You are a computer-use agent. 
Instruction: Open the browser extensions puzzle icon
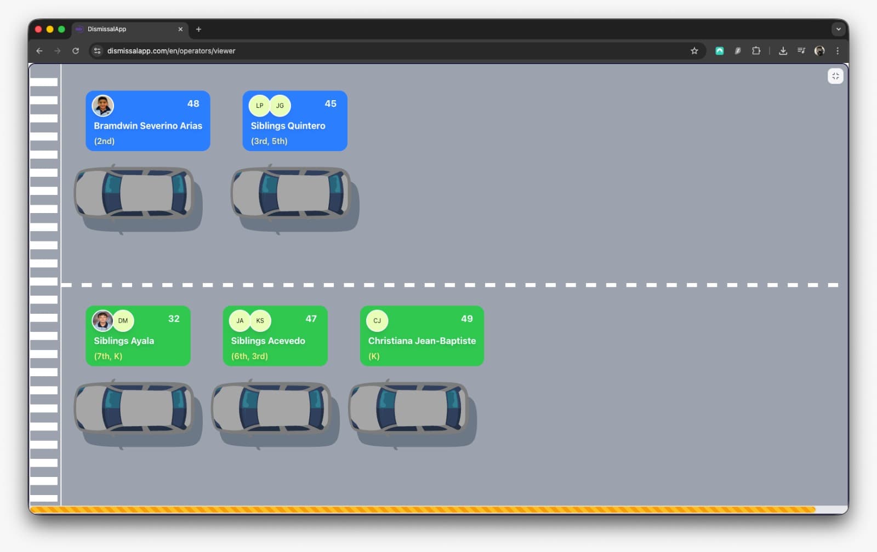tap(756, 51)
